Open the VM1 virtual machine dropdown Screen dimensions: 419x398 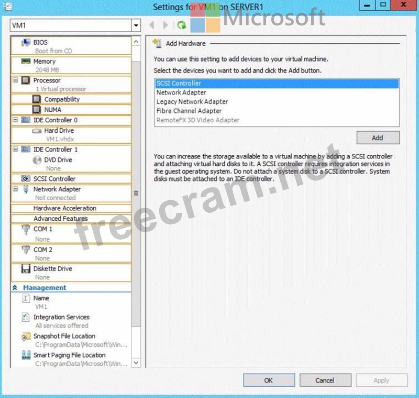[136, 25]
